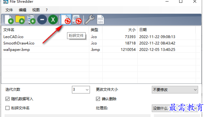Sort the list by the 日期 column header
Screen dimensions: 206x117
pos(167,30)
